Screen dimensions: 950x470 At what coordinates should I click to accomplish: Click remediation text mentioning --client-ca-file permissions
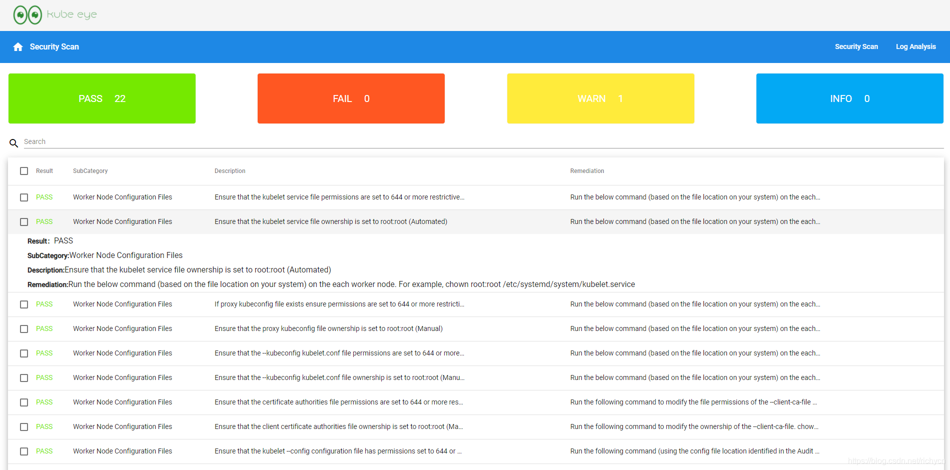click(693, 402)
